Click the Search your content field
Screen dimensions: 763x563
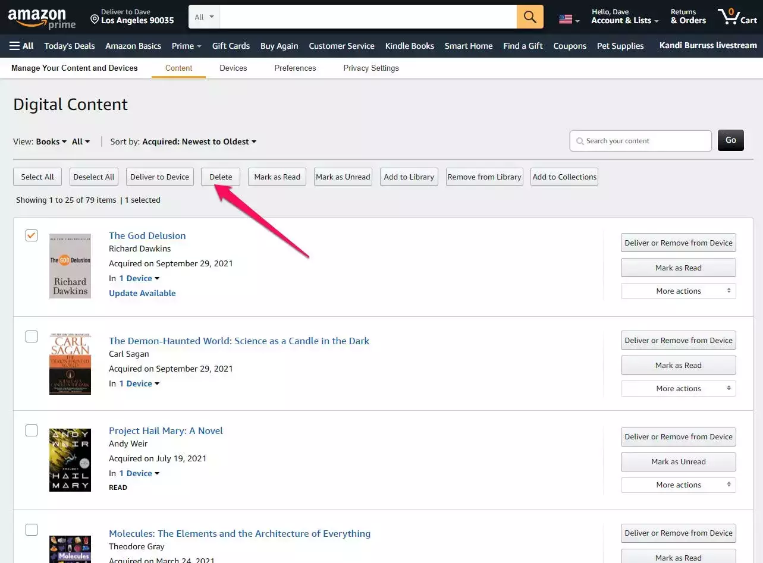[640, 141]
